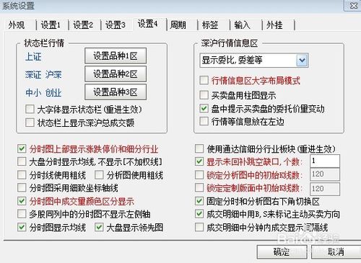Viewport: 361px width, 263px height.
Task: Enable 多股同列中的分时图不显示左侧轴 checkbox
Action: pos(22,214)
